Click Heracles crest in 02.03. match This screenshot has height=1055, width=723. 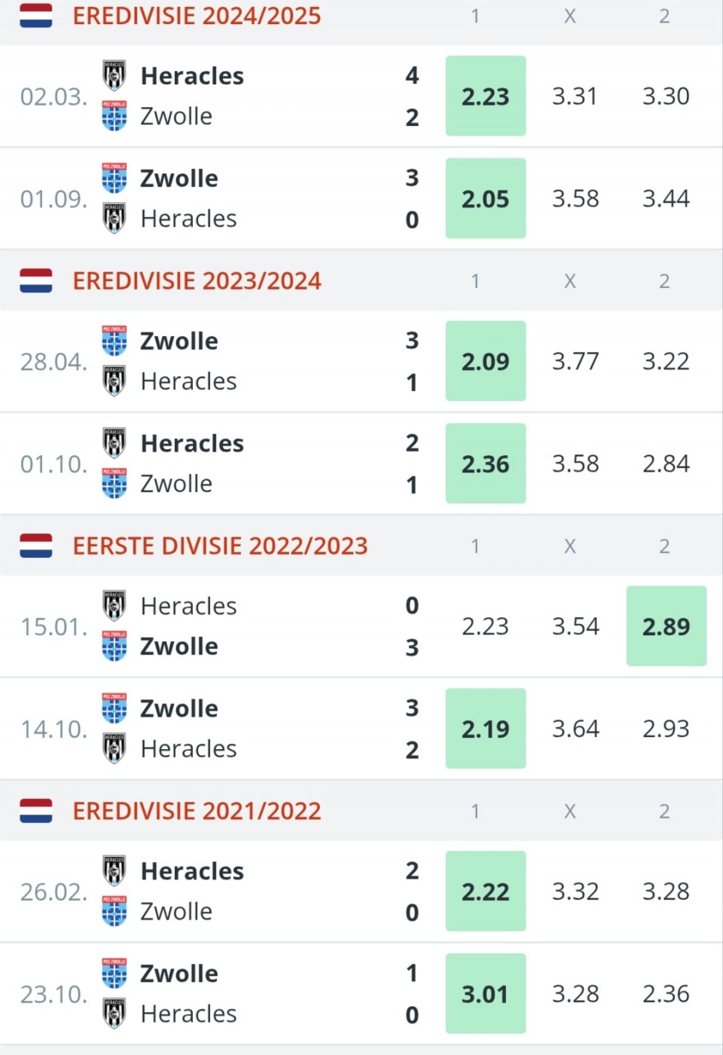click(114, 75)
